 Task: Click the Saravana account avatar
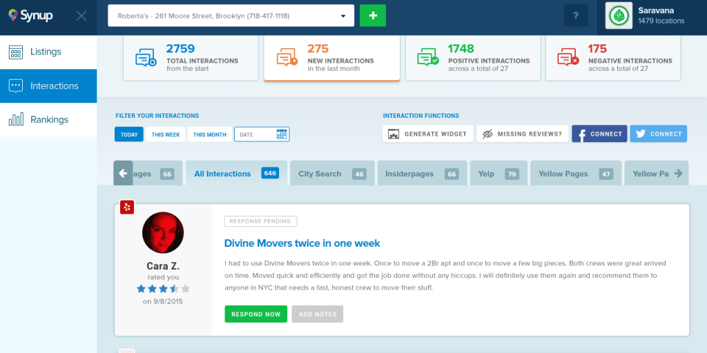[619, 16]
